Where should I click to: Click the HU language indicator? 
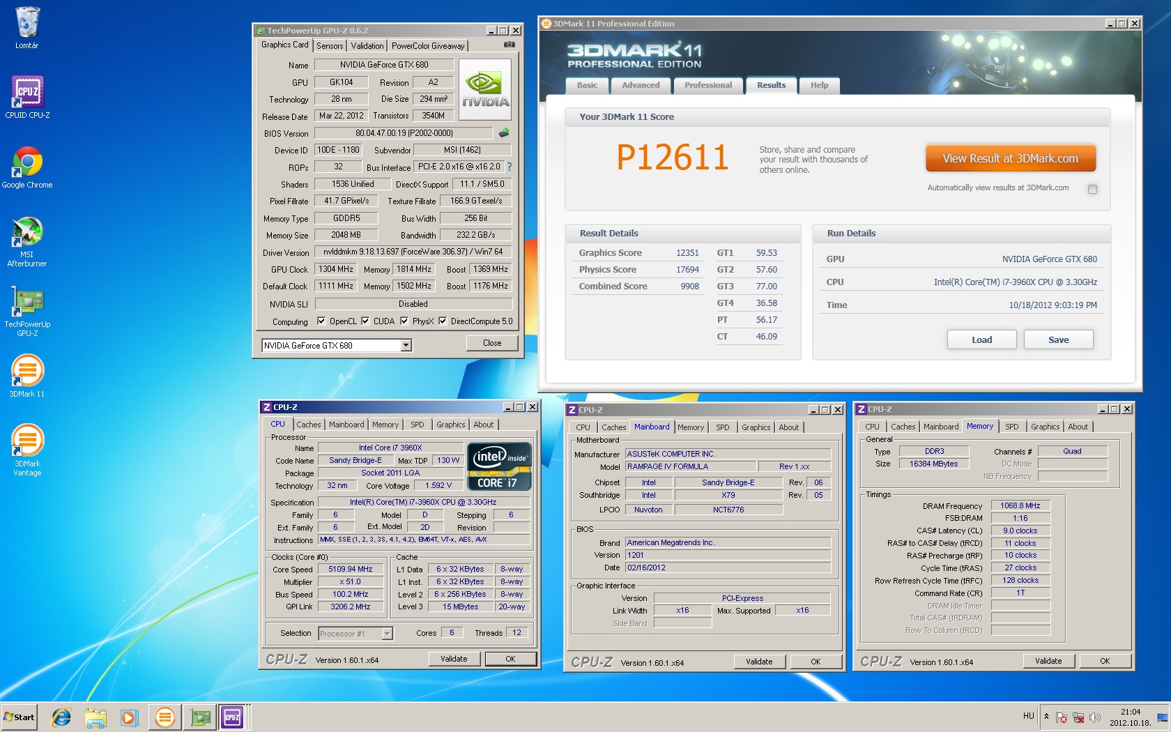point(1029,716)
